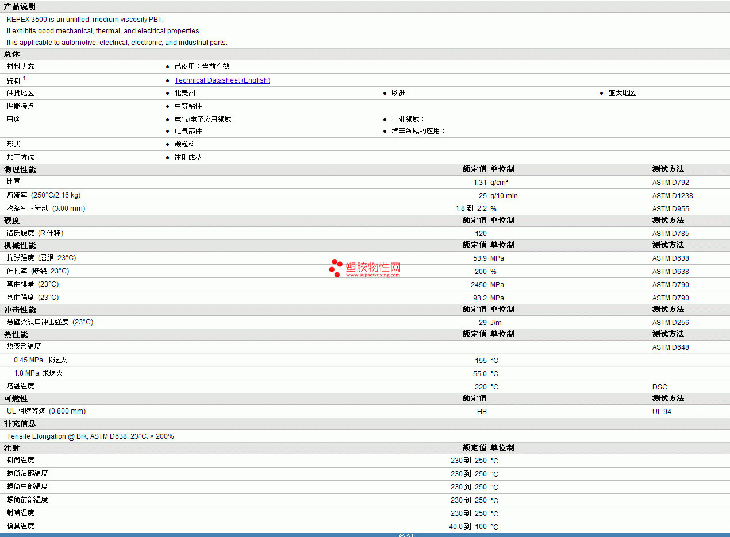Open the Technical Datasheet (English) link
The height and width of the screenshot is (537, 730).
click(x=222, y=80)
